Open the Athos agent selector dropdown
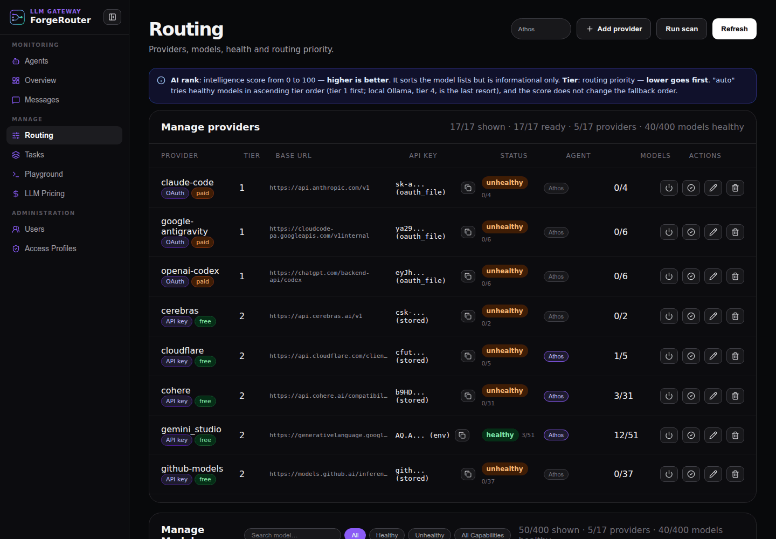The height and width of the screenshot is (539, 776). coord(541,29)
